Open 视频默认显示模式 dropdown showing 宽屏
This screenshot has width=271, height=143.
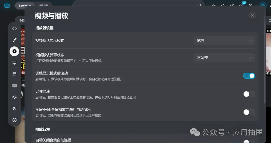224,41
